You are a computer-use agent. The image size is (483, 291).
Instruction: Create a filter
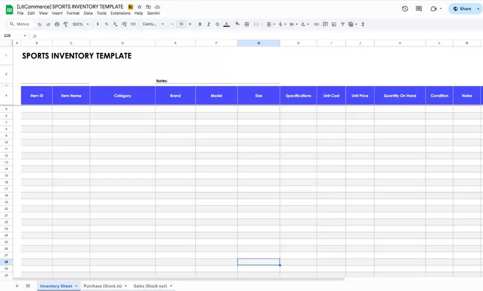[x=342, y=24]
